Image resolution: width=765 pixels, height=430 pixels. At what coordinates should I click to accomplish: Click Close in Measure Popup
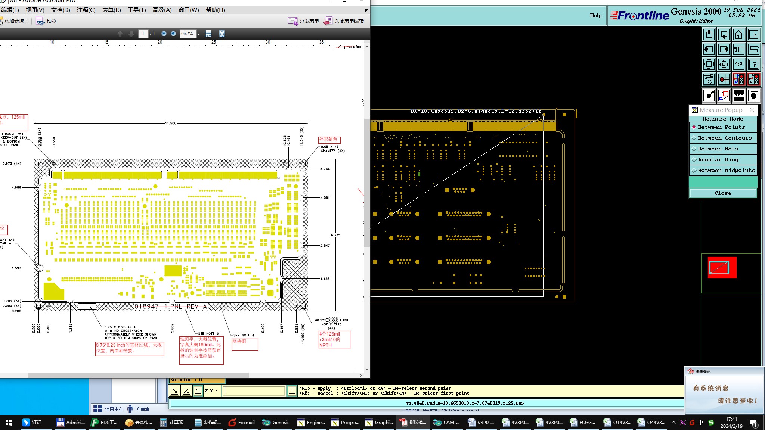coord(722,193)
